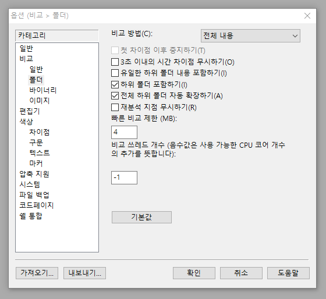Screen dimensions: 326x299
Task: Select top-level 일반 category
Action: [x=26, y=48]
